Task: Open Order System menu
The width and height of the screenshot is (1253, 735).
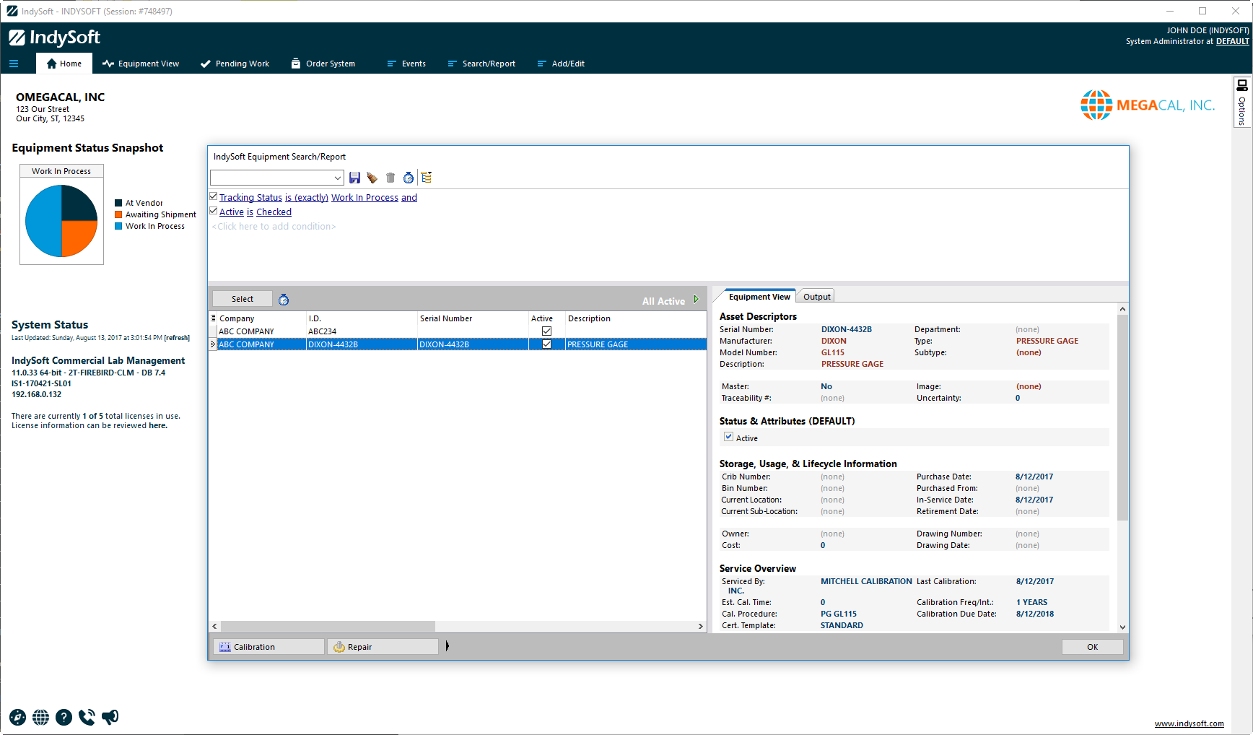Action: tap(323, 64)
